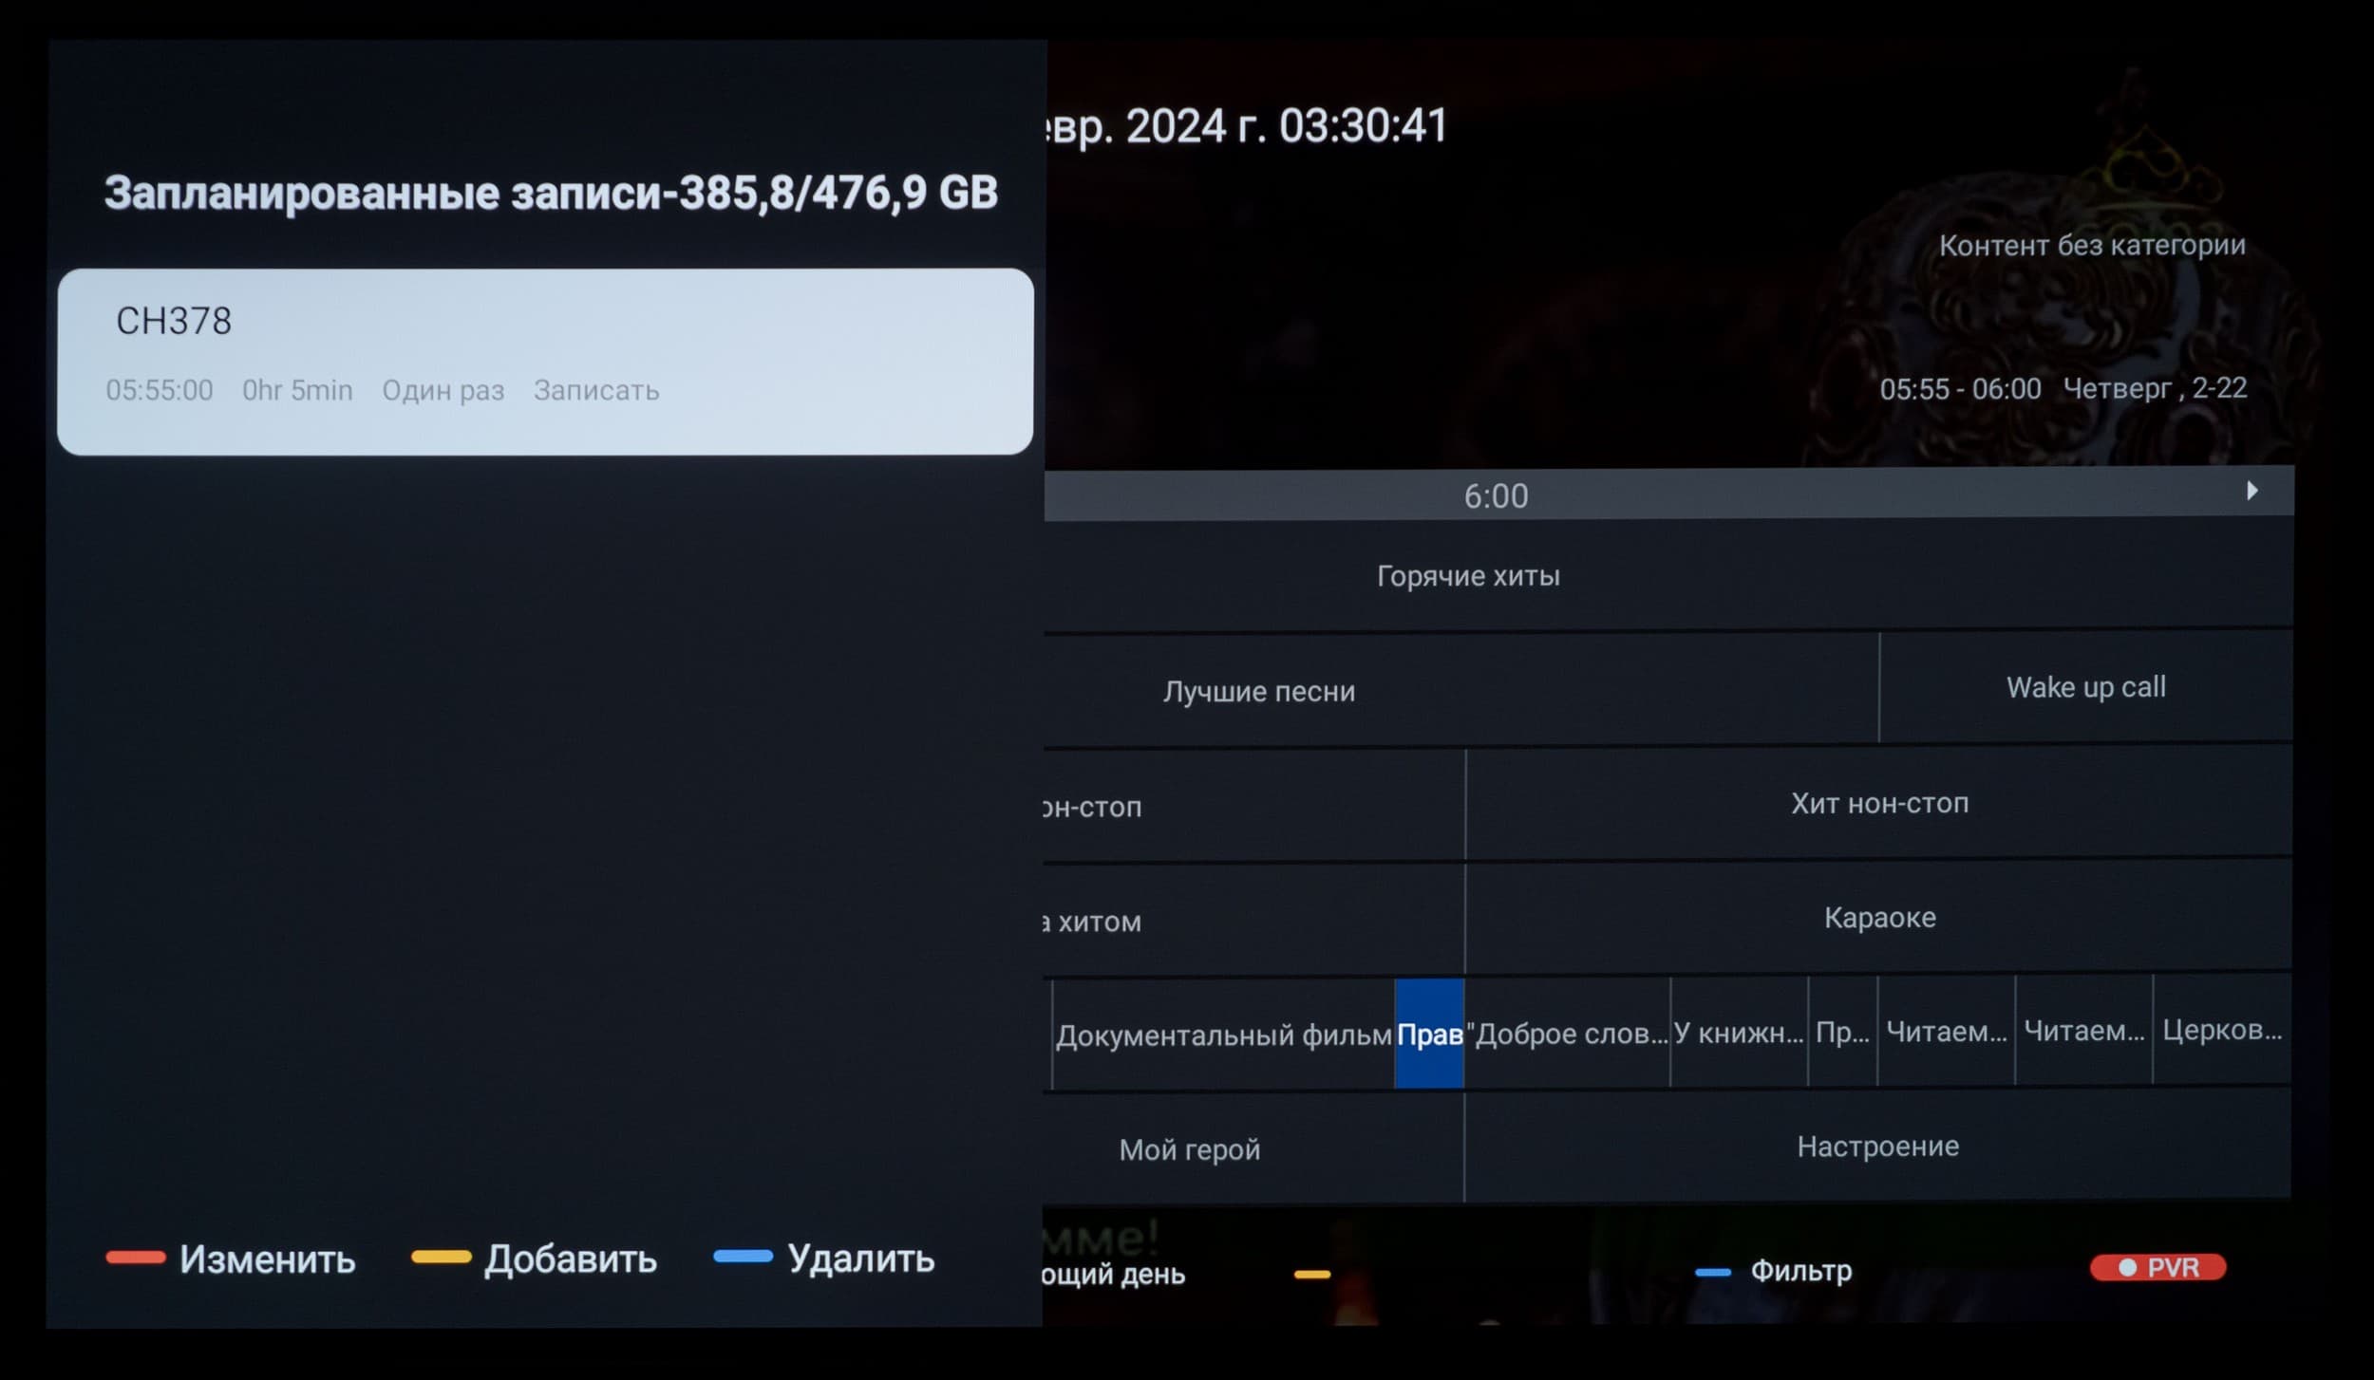
Task: Choose the Караоке program cell
Action: tap(1878, 918)
